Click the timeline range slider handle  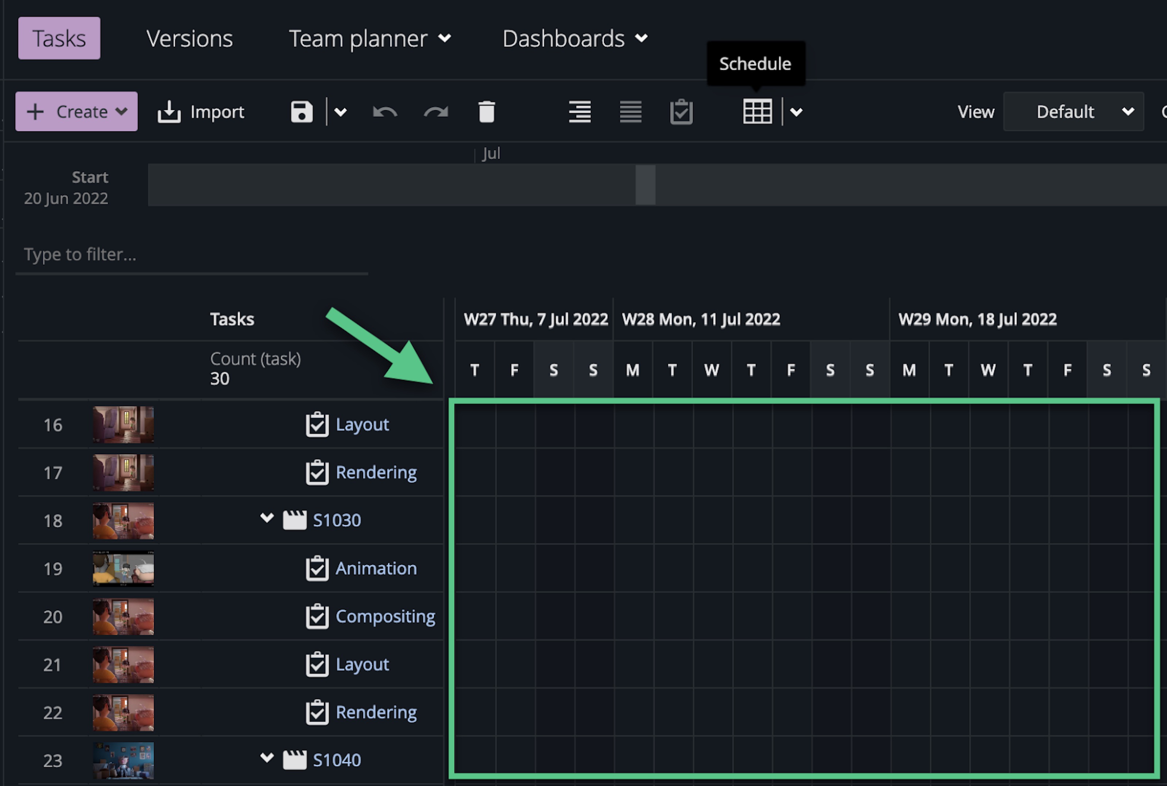point(645,184)
